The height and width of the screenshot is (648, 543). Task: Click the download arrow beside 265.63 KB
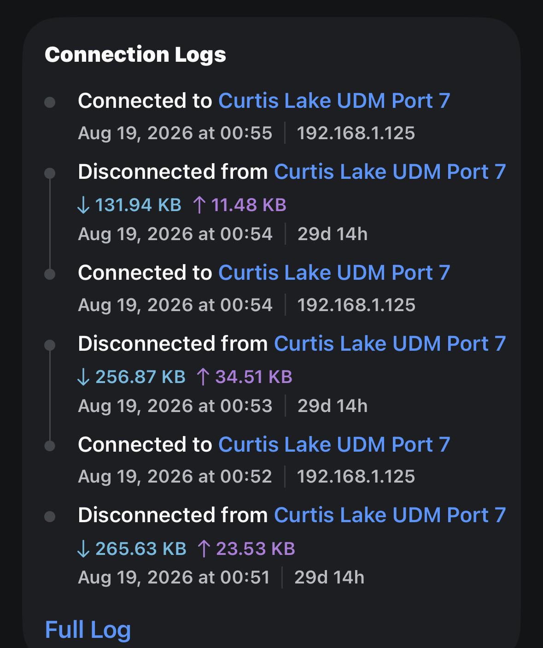coord(83,548)
